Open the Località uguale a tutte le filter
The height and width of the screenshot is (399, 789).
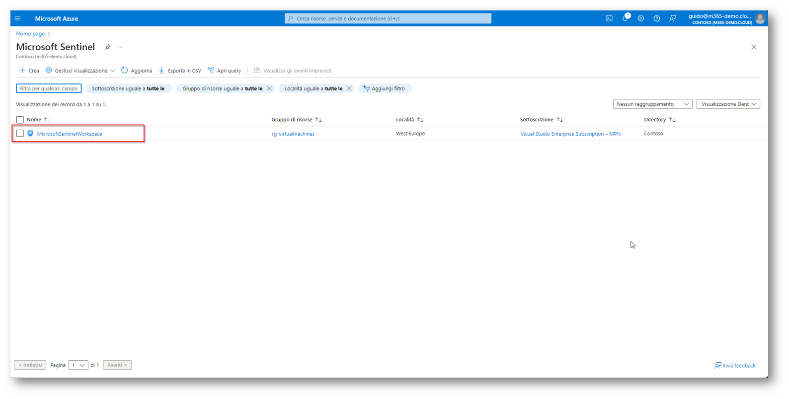(x=313, y=88)
